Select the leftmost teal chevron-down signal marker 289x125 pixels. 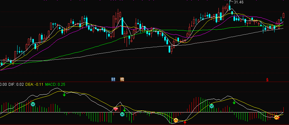point(33,104)
